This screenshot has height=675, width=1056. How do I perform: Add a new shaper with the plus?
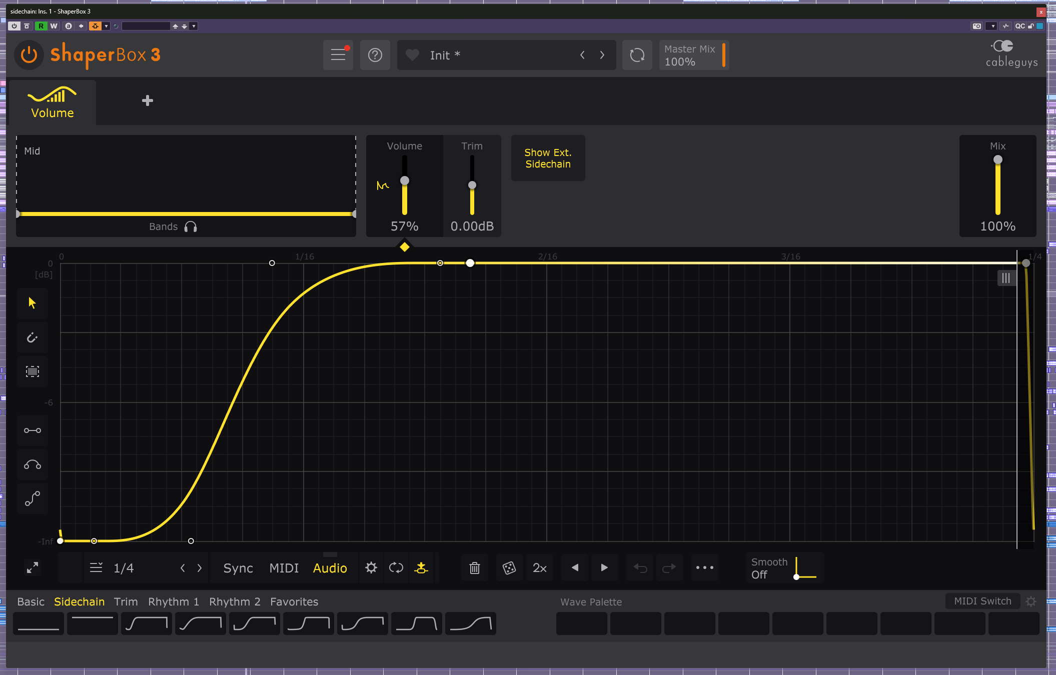(x=147, y=100)
